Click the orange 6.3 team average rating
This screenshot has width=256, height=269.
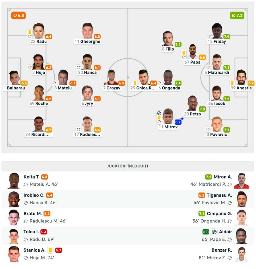pyautogui.click(x=18, y=15)
